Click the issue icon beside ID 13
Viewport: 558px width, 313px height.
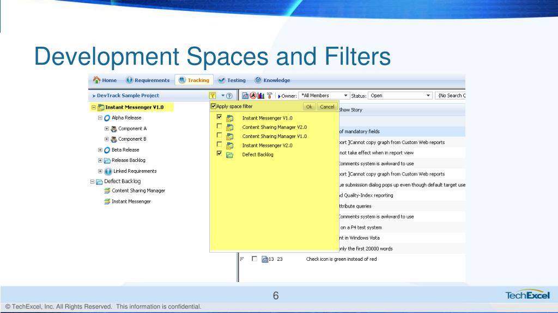pyautogui.click(x=265, y=259)
